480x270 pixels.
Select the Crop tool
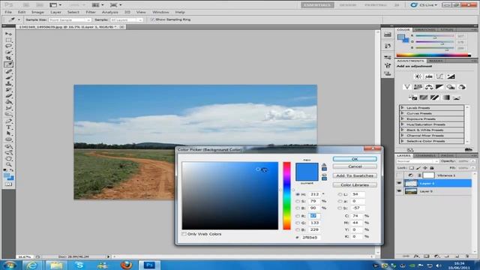(8, 58)
